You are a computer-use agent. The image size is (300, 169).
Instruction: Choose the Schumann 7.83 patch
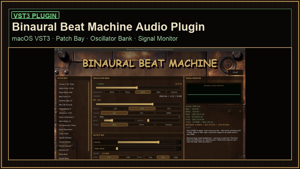[65, 113]
